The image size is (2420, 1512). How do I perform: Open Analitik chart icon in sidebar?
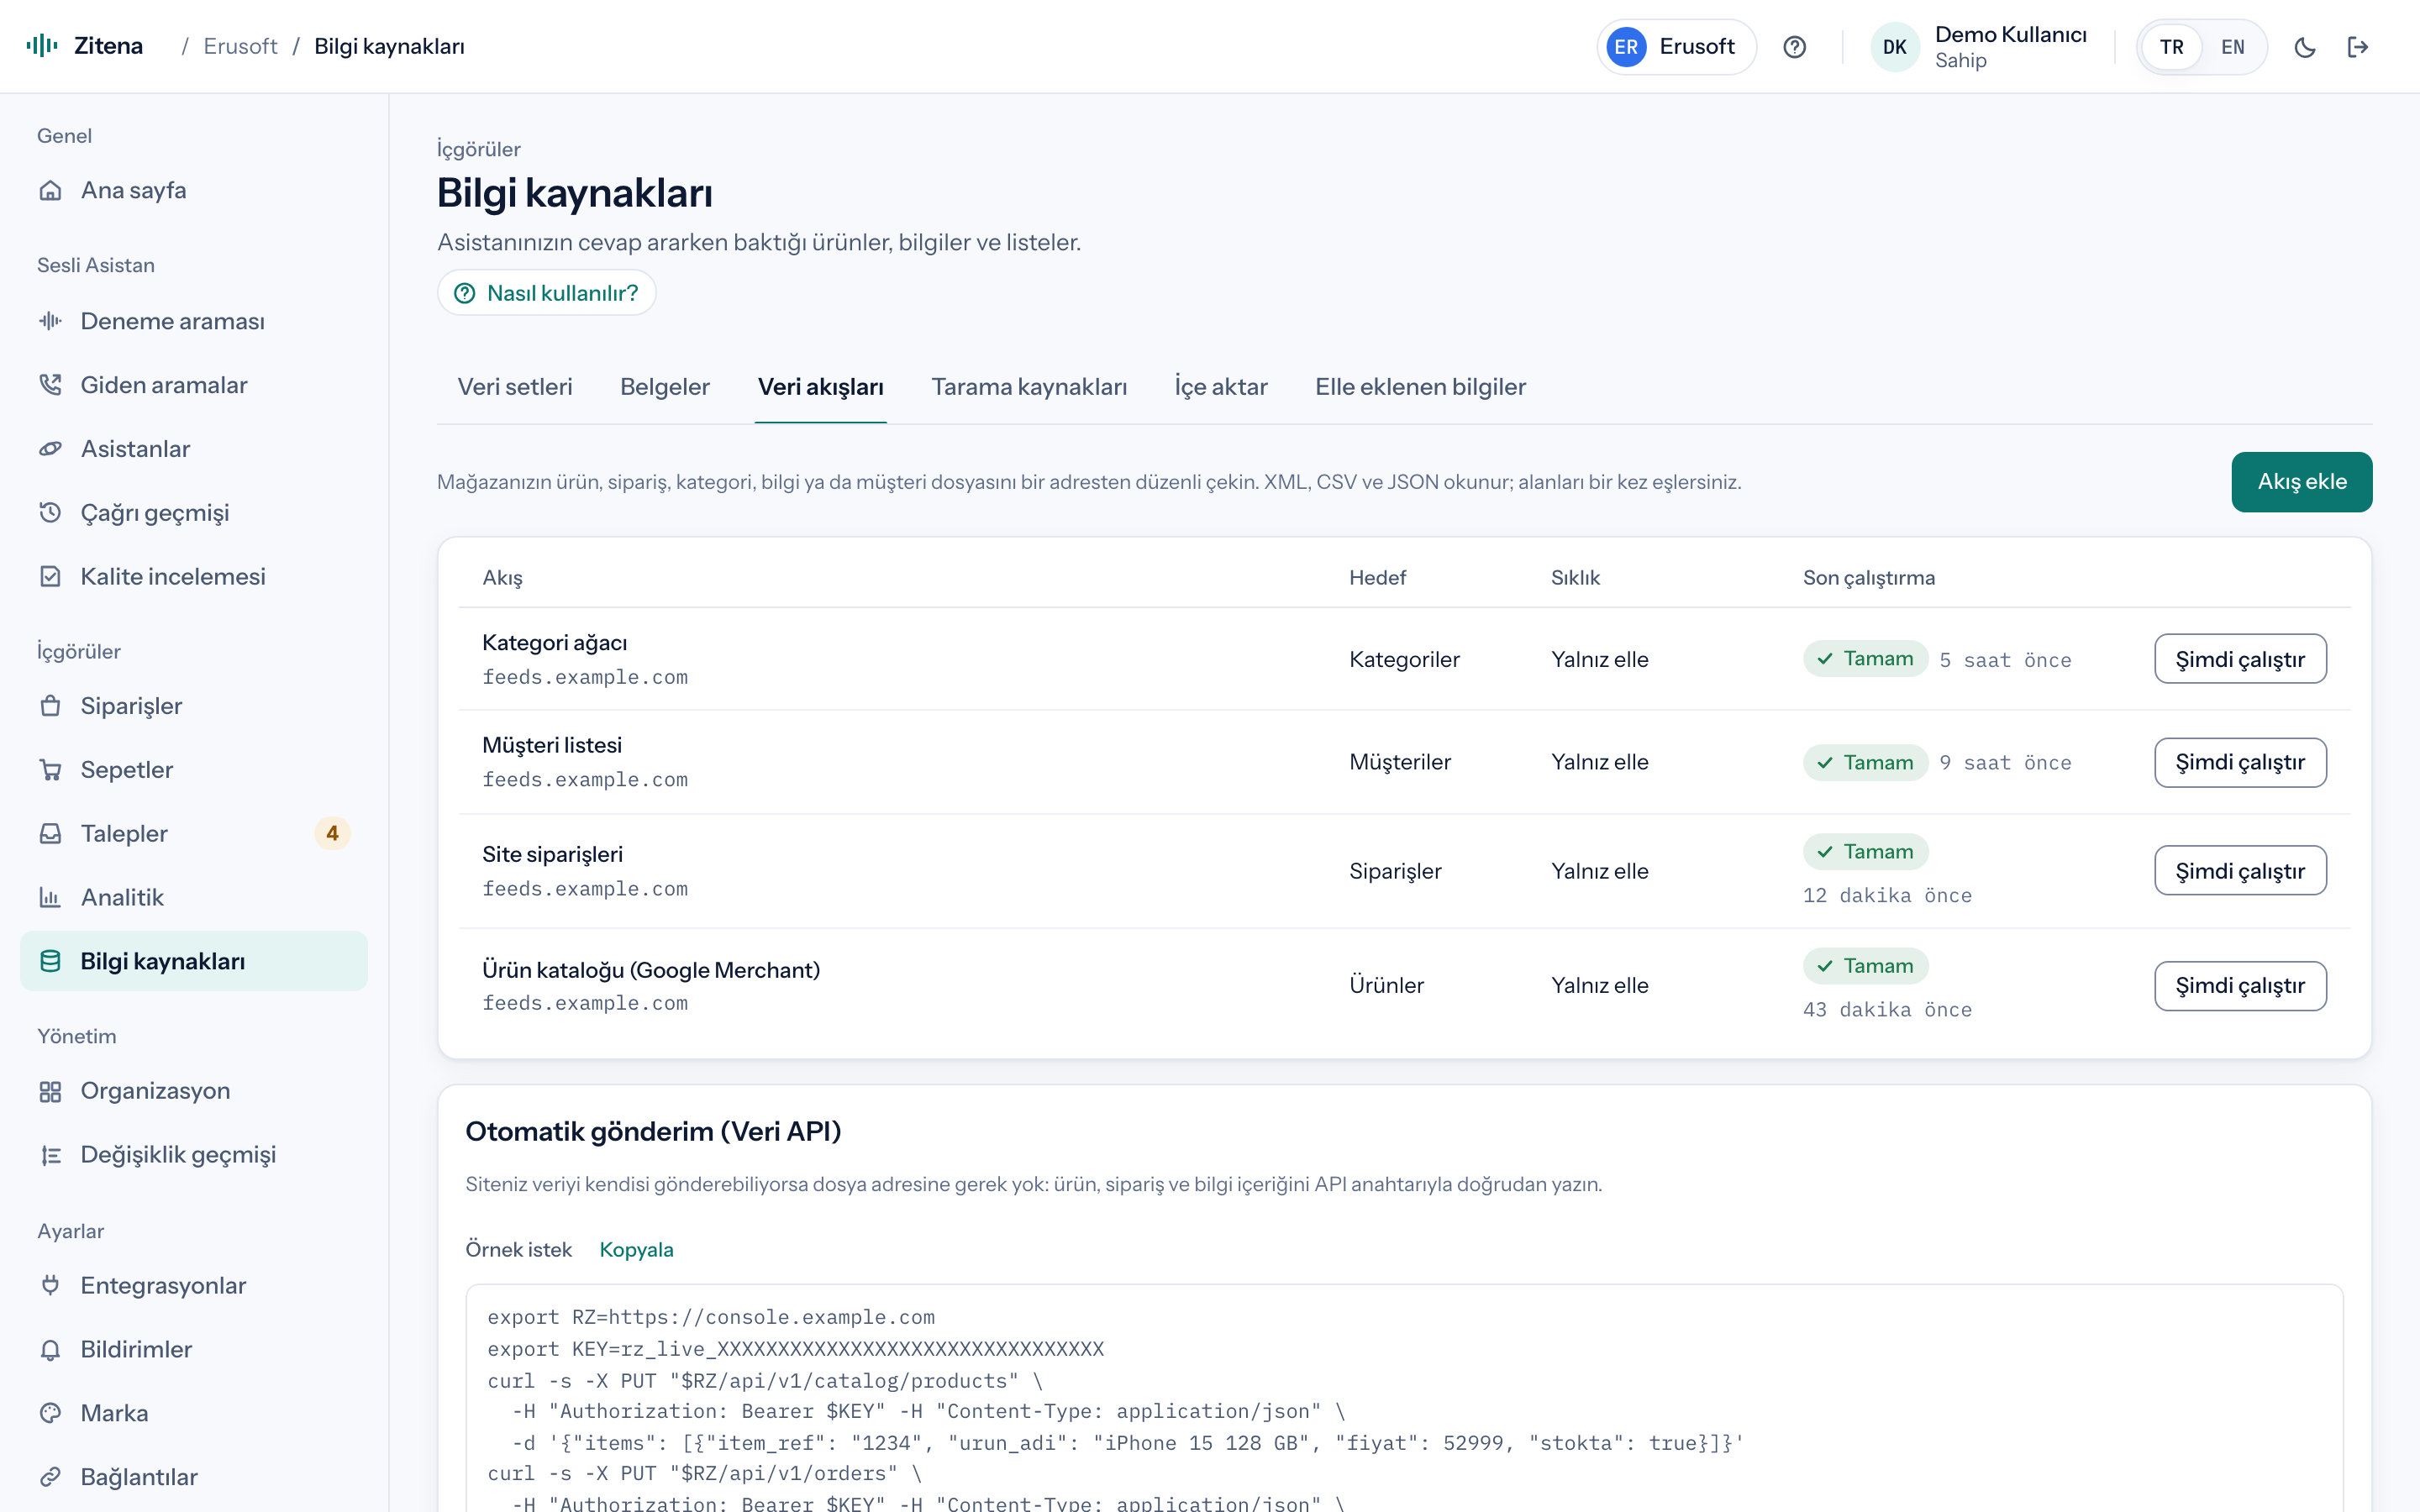click(x=50, y=897)
